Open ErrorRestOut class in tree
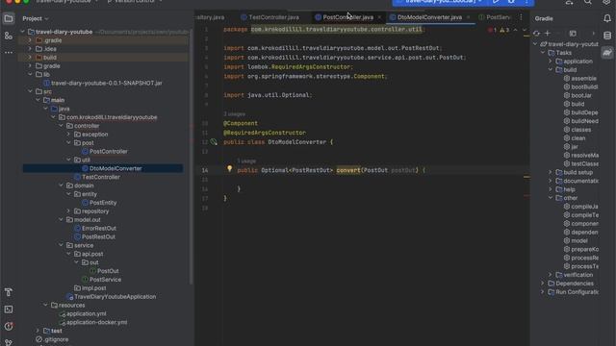 click(95, 229)
